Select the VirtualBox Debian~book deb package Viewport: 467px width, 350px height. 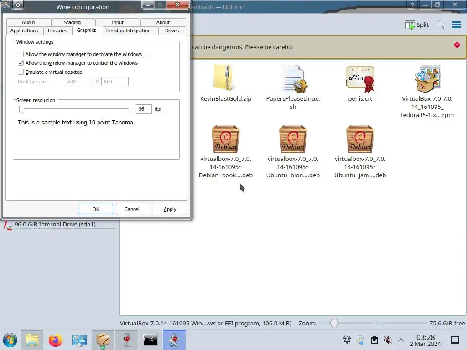(x=225, y=139)
